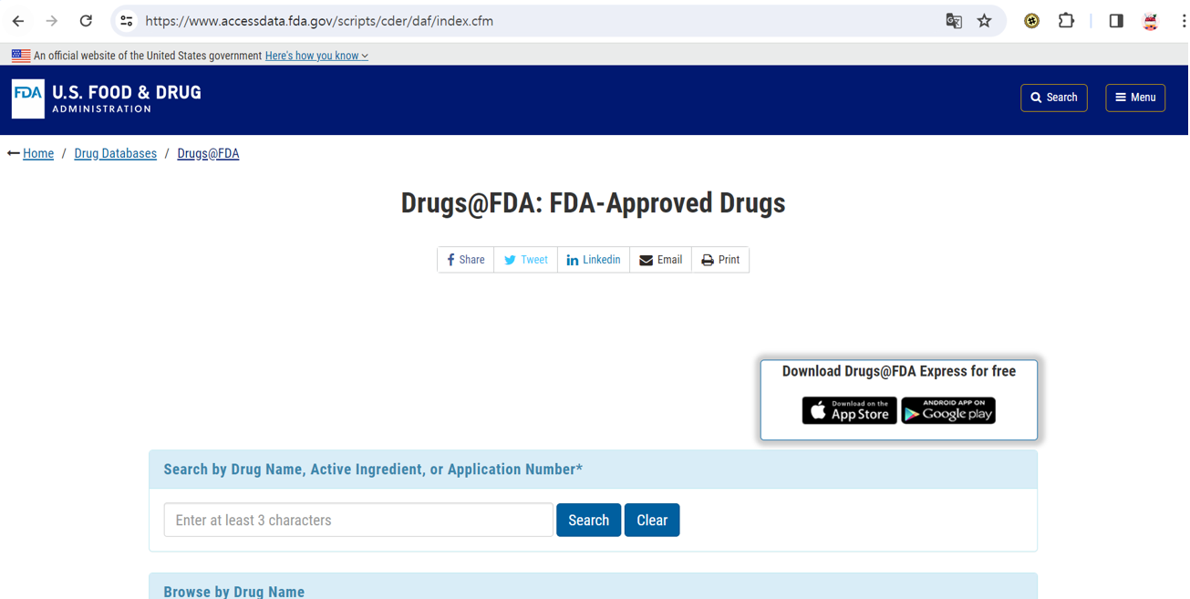Go to Home breadcrumb link
This screenshot has width=1190, height=599.
coord(38,153)
